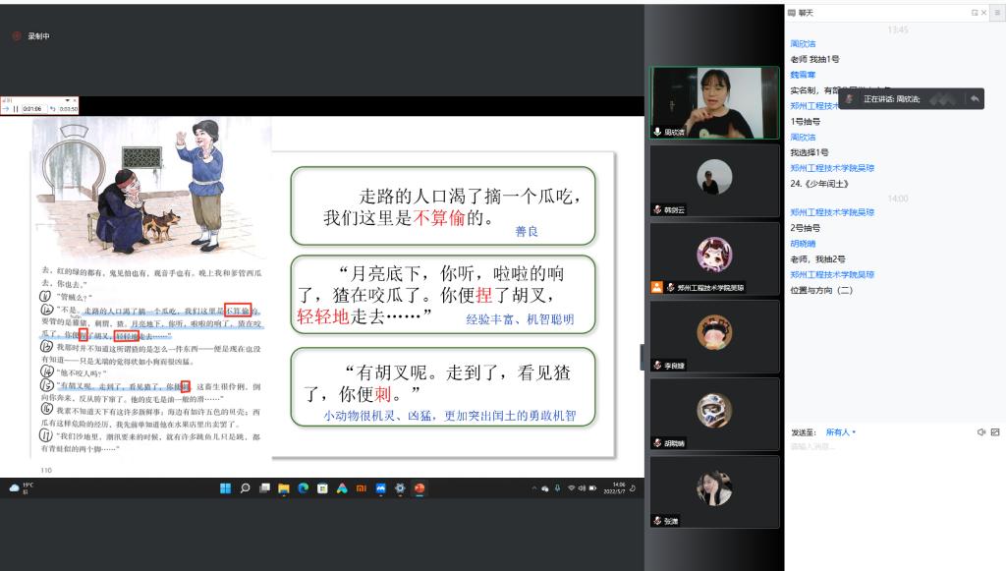Click sender name 胡晓晴 in chat
The image size is (1006, 571).
(803, 244)
